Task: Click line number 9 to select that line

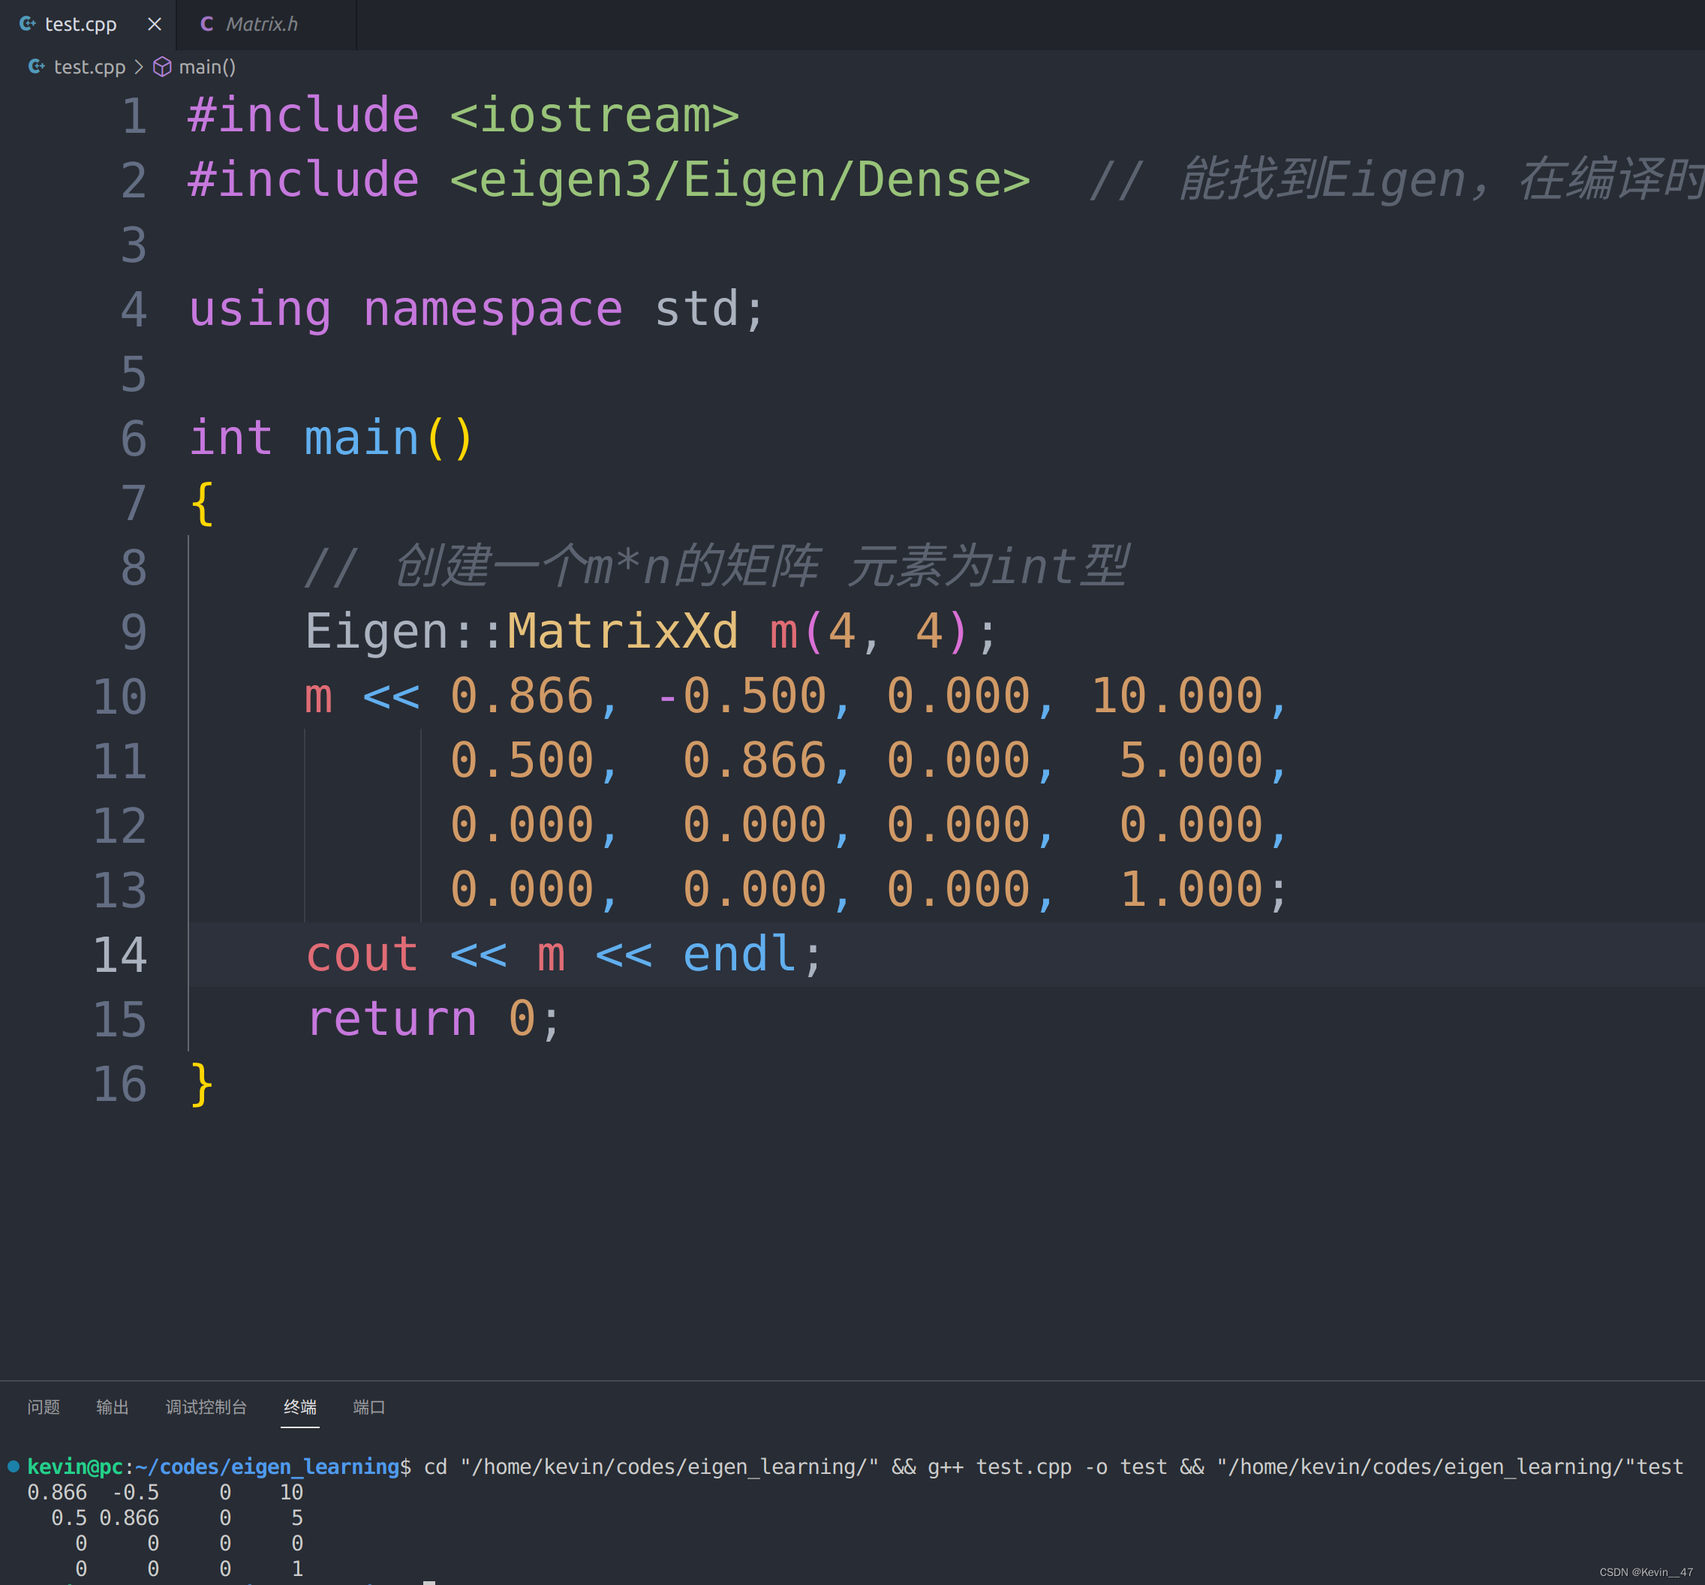Action: pyautogui.click(x=133, y=632)
